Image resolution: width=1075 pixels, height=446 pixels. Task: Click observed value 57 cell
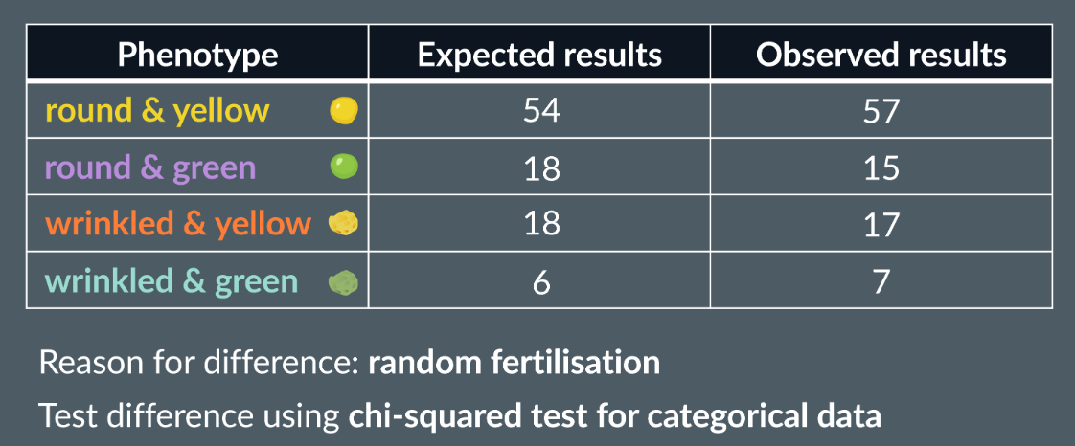pyautogui.click(x=881, y=111)
